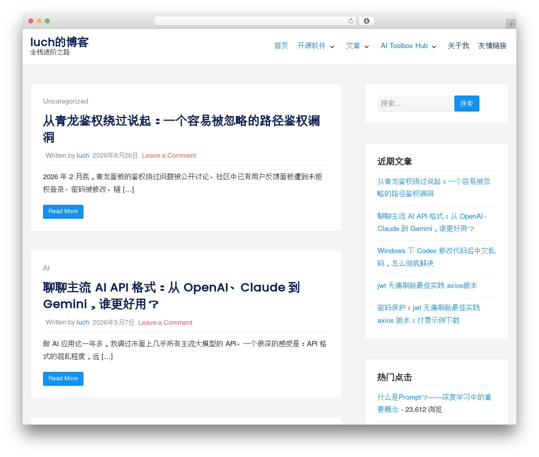Expand the 开源软件 menu chevron

[332, 47]
